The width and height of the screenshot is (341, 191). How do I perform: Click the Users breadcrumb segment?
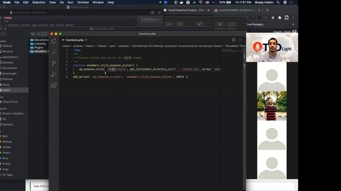(66, 46)
